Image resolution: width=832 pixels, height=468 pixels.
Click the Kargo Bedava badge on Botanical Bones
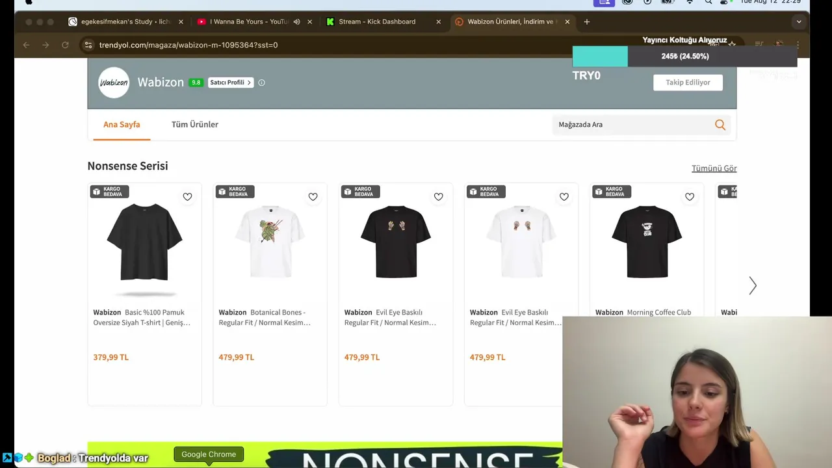coord(235,192)
